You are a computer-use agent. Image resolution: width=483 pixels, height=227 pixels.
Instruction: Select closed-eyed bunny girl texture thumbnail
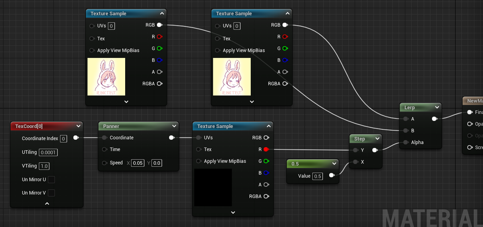pos(232,77)
